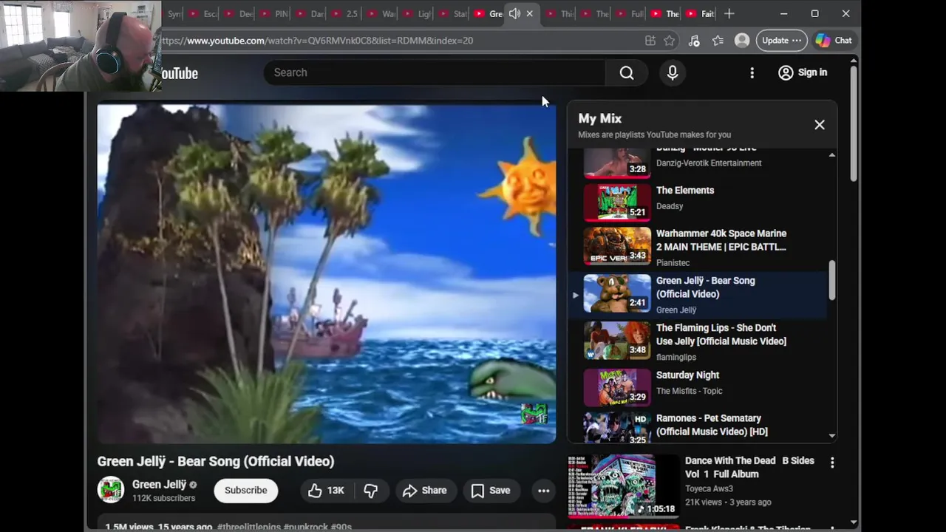The image size is (946, 532).
Task: Click the Ramones 3:25 thumbnail
Action: coord(617,428)
